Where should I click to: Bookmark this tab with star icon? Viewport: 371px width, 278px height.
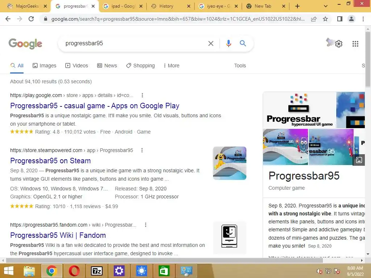click(325, 19)
